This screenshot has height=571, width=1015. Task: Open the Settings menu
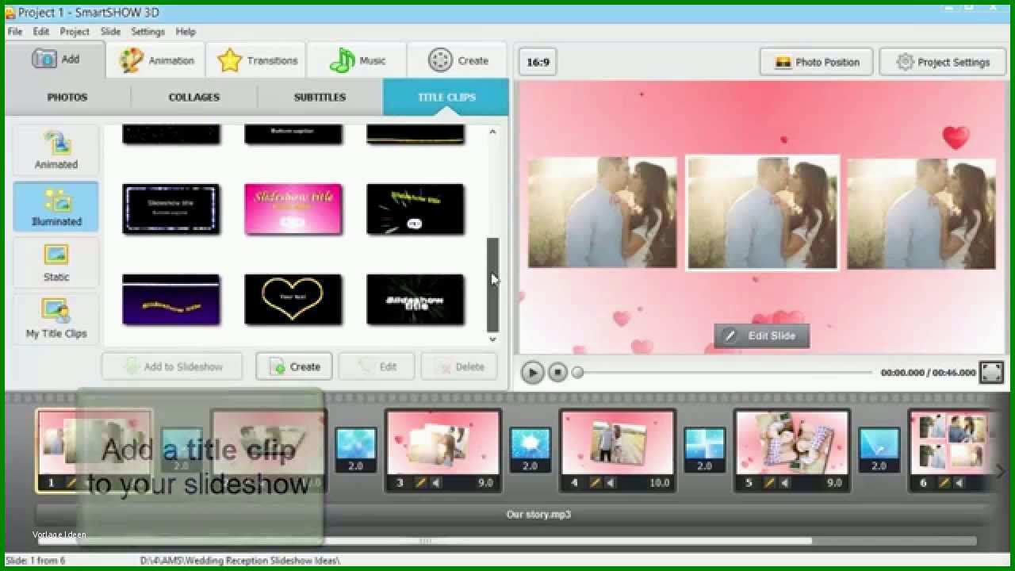(x=147, y=32)
